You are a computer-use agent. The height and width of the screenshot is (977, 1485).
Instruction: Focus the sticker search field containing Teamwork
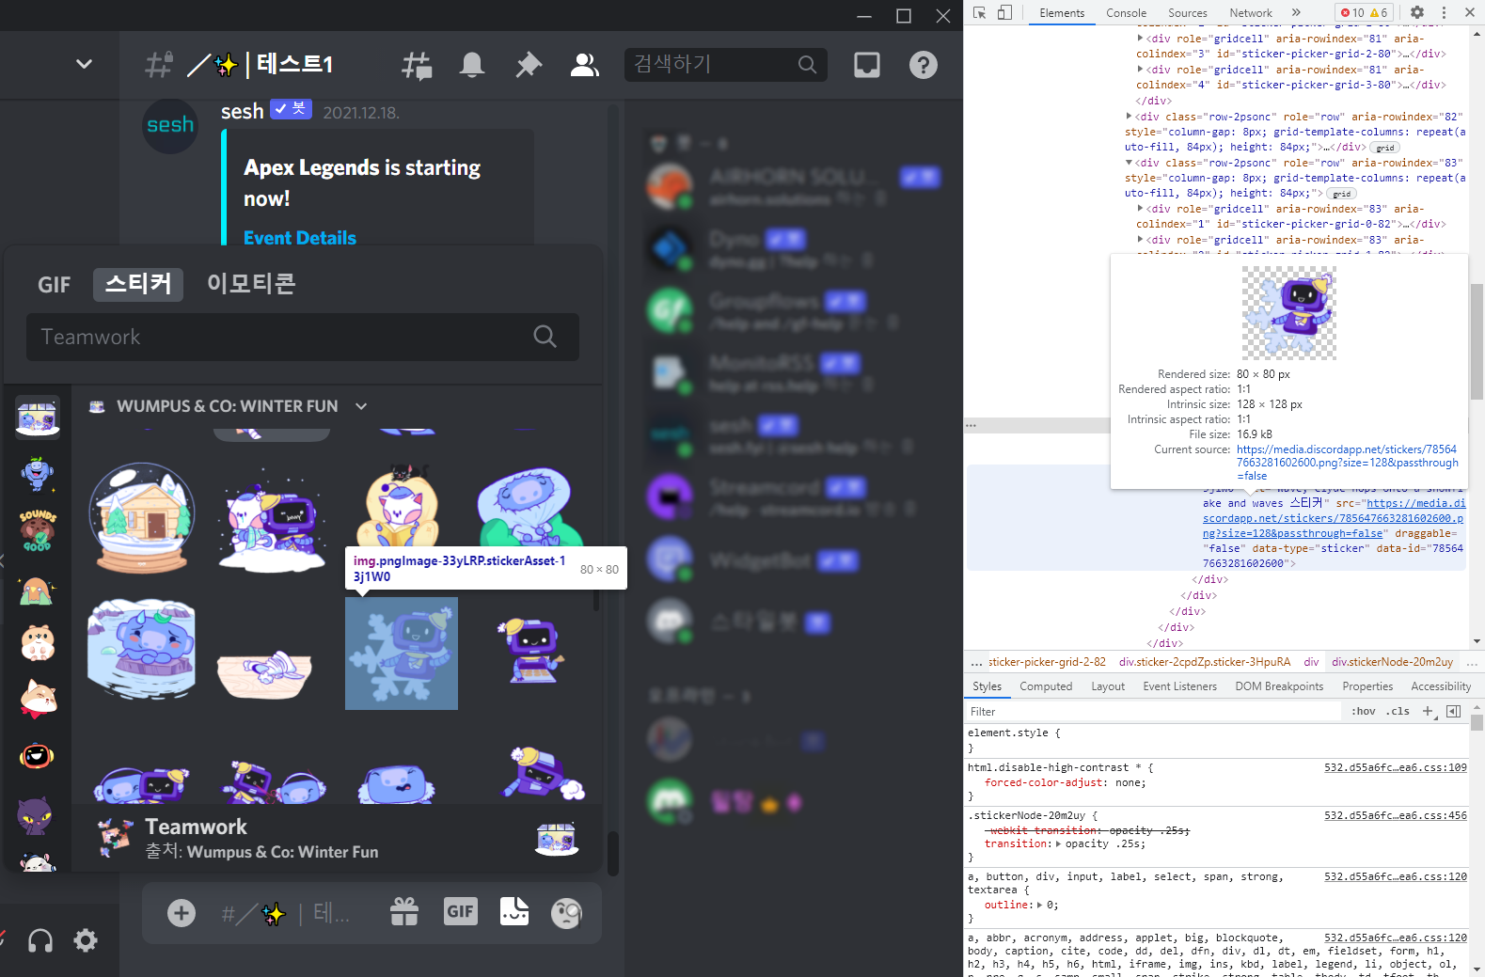click(303, 337)
